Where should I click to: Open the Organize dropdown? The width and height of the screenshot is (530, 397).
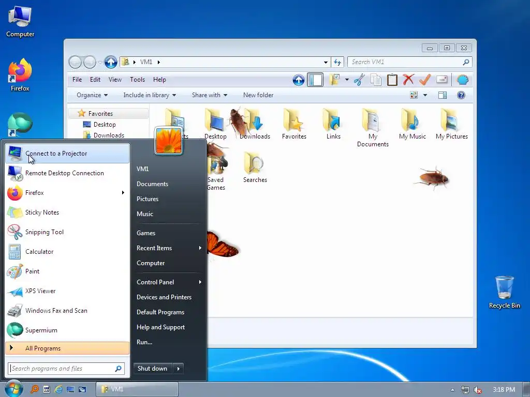click(92, 95)
